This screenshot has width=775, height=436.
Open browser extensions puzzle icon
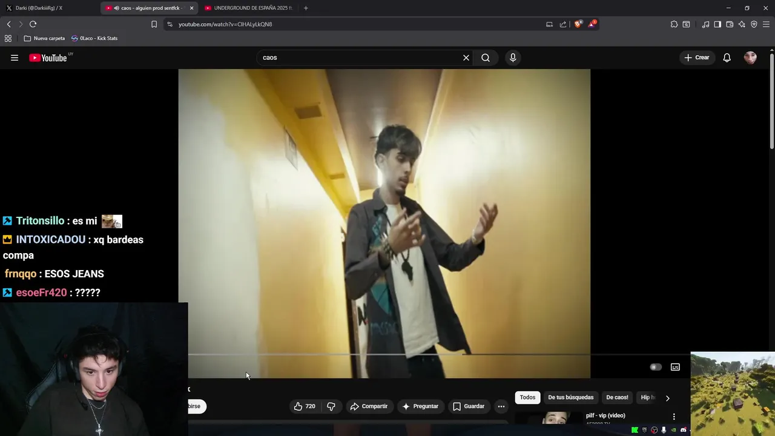coord(674,24)
